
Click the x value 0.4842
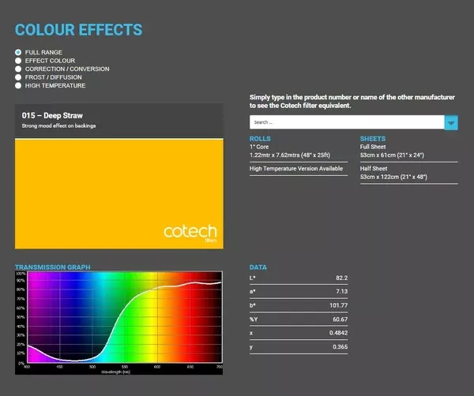tap(339, 333)
